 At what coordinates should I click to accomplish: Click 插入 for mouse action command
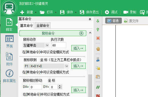(79, 48)
